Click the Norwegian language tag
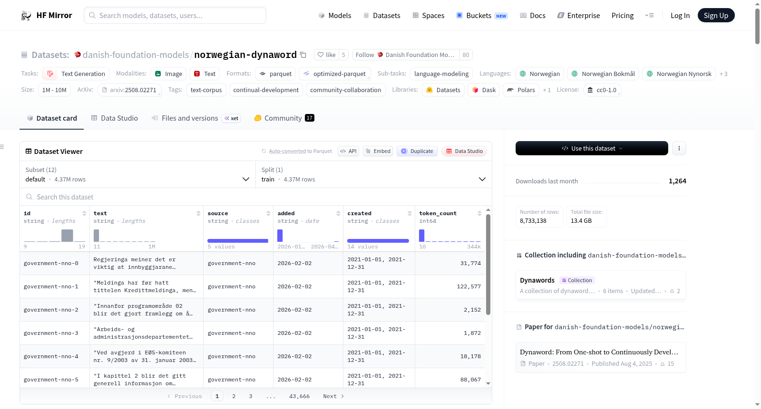Viewport: 761px width, 409px height. click(x=540, y=74)
